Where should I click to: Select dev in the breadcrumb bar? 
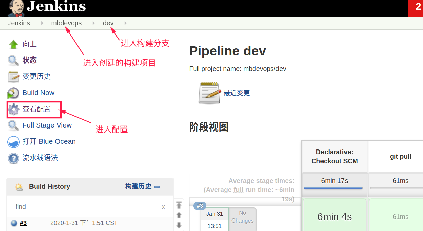click(108, 23)
